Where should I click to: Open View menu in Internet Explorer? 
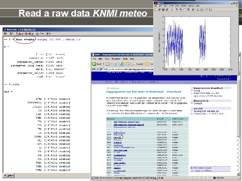(107, 59)
